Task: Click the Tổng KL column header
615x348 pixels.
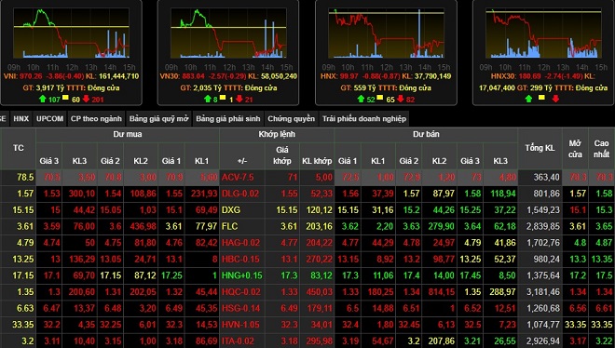Action: (540, 148)
